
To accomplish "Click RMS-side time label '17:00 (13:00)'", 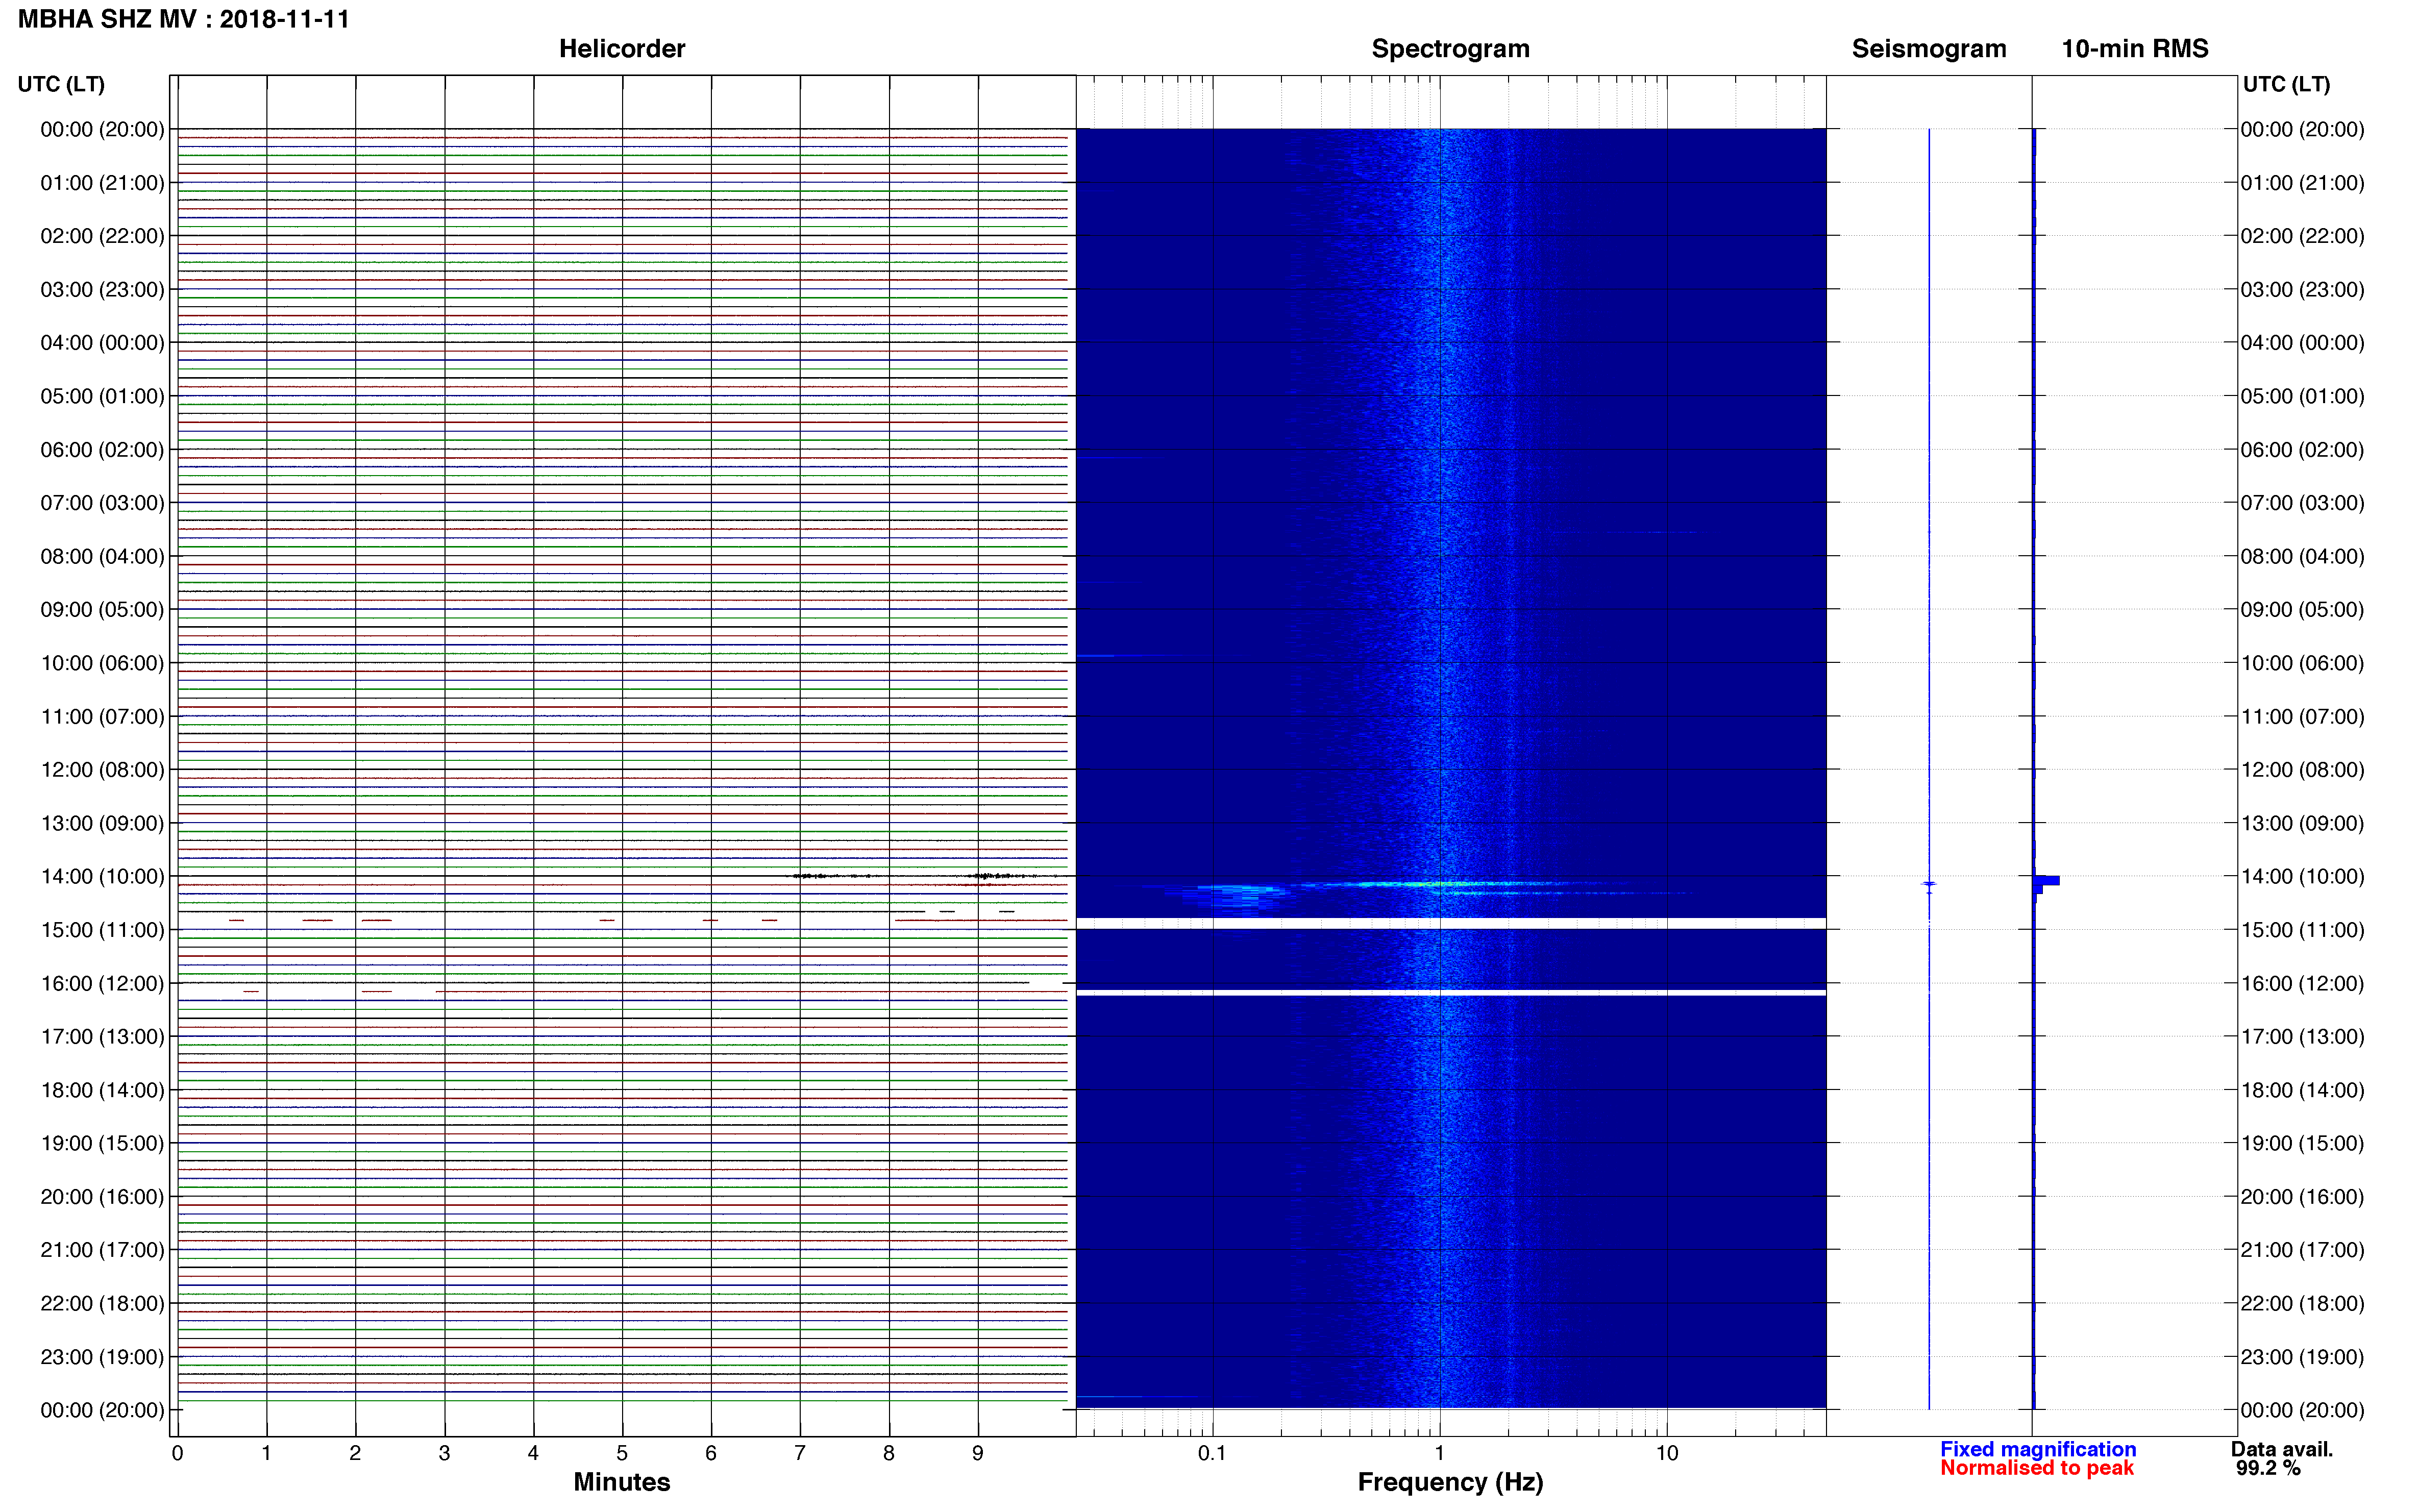I will [x=2302, y=1037].
